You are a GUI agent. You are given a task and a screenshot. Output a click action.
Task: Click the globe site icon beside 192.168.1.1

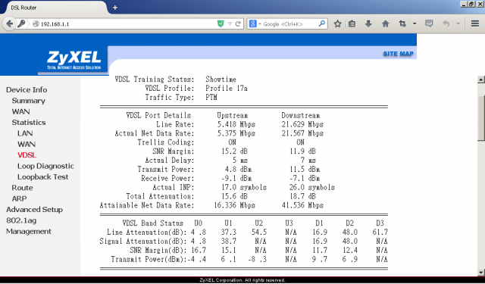click(36, 23)
